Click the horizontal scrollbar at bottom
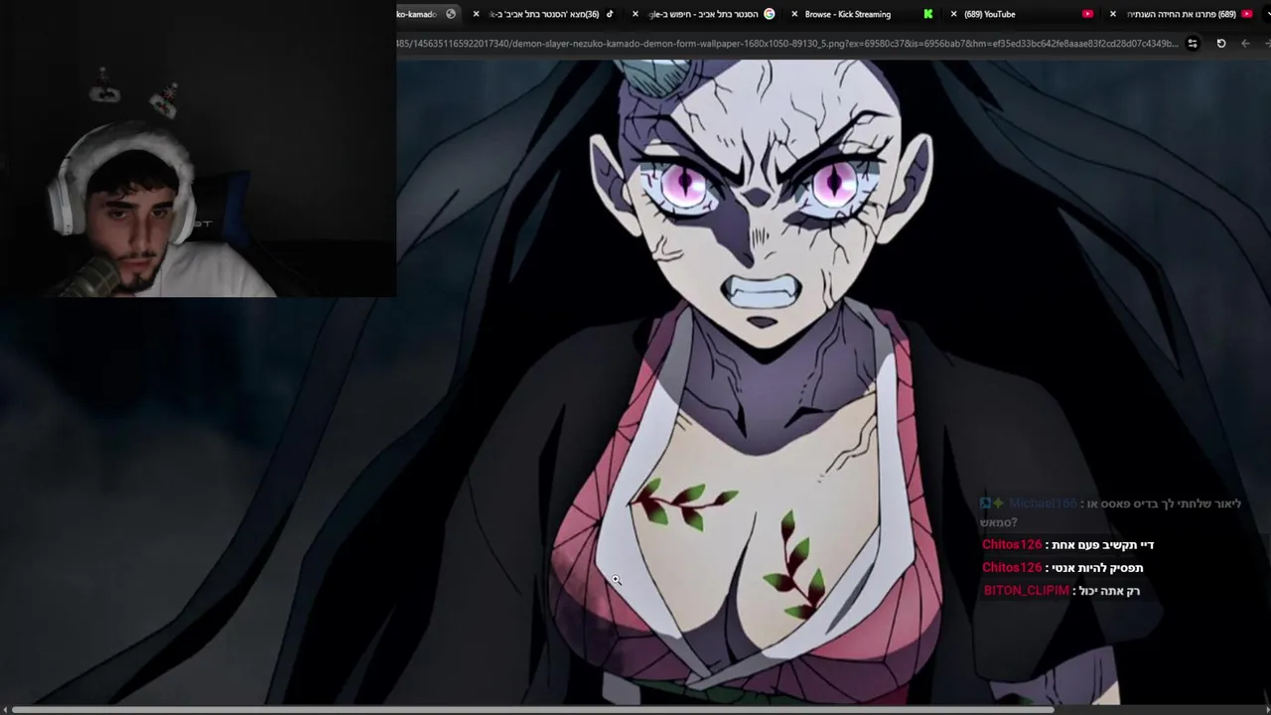 click(531, 709)
